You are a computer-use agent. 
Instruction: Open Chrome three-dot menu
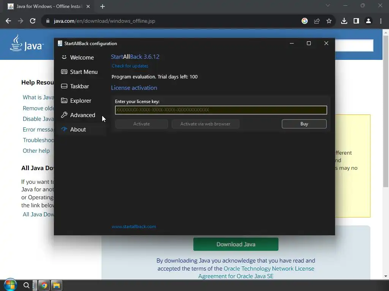pos(381,21)
